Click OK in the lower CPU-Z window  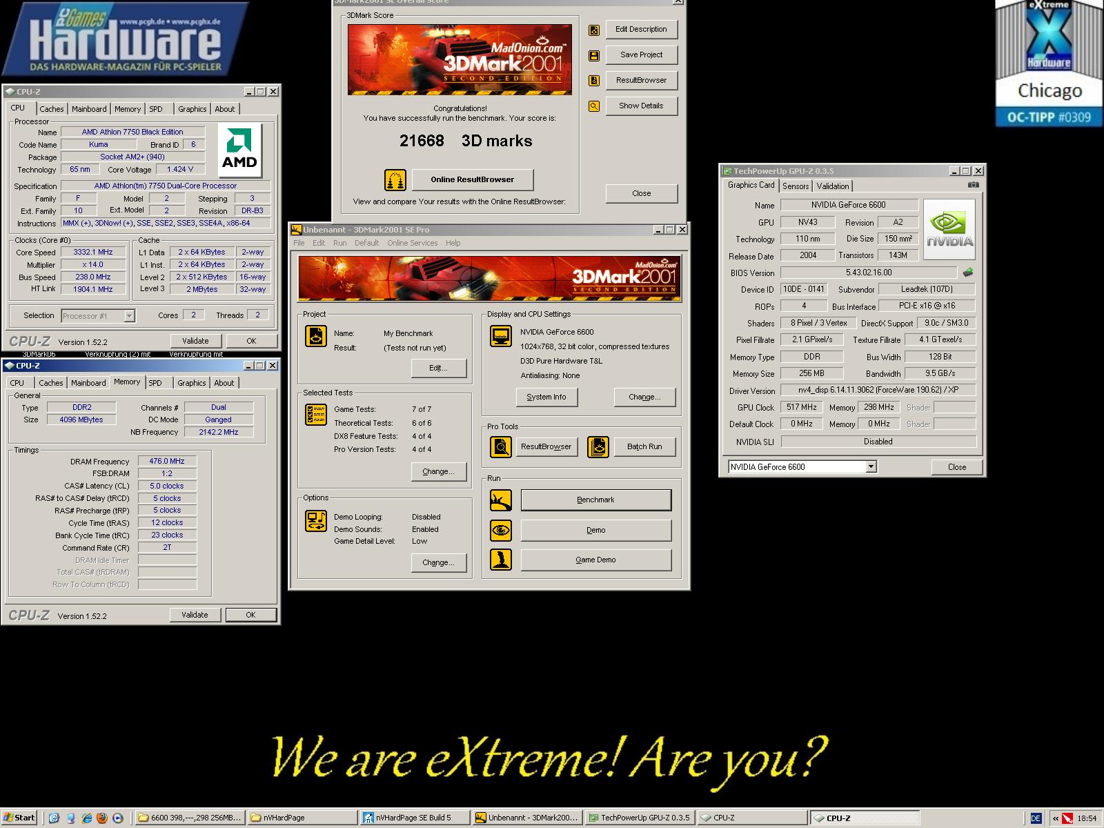250,615
